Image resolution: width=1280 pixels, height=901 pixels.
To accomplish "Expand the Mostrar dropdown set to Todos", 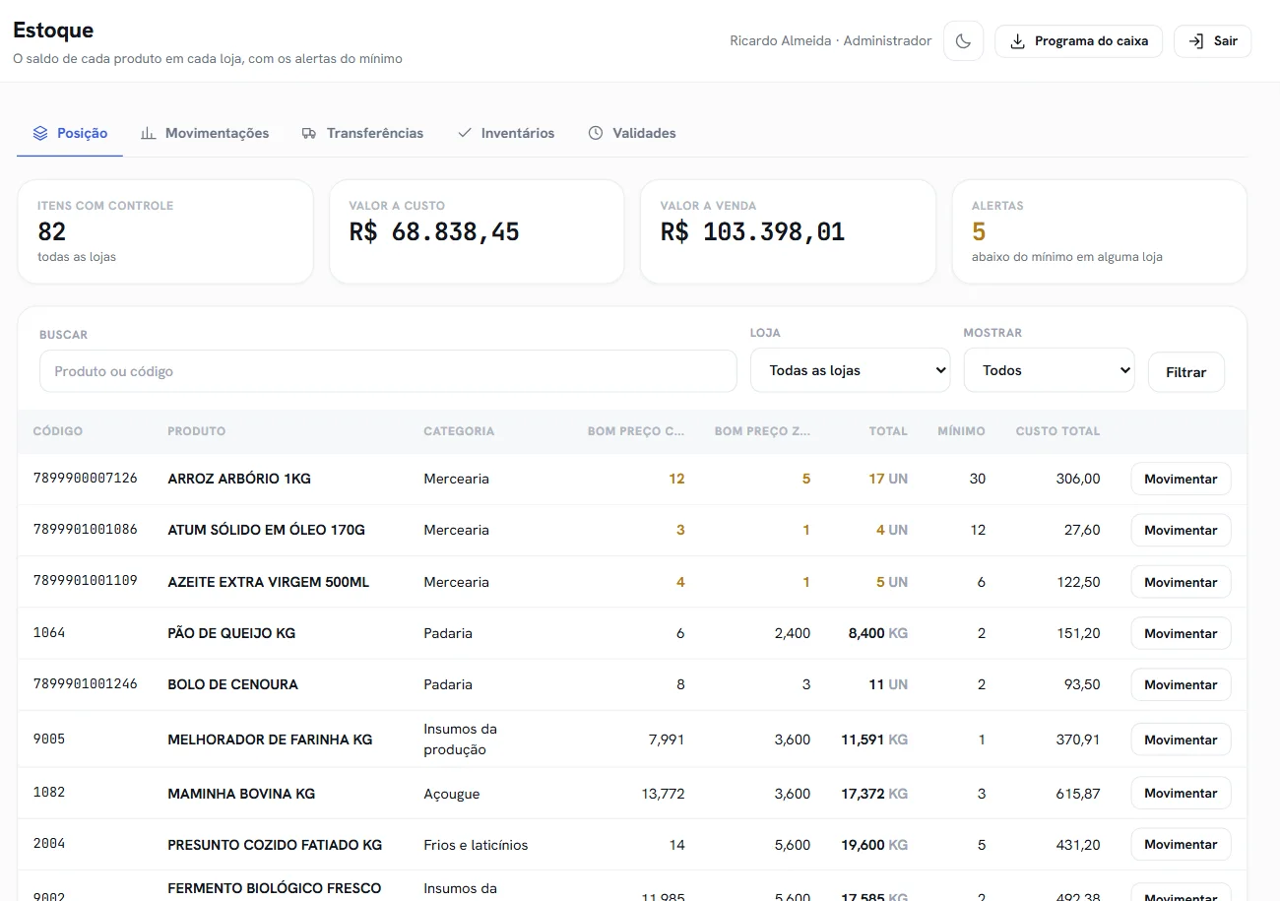I will [x=1050, y=370].
